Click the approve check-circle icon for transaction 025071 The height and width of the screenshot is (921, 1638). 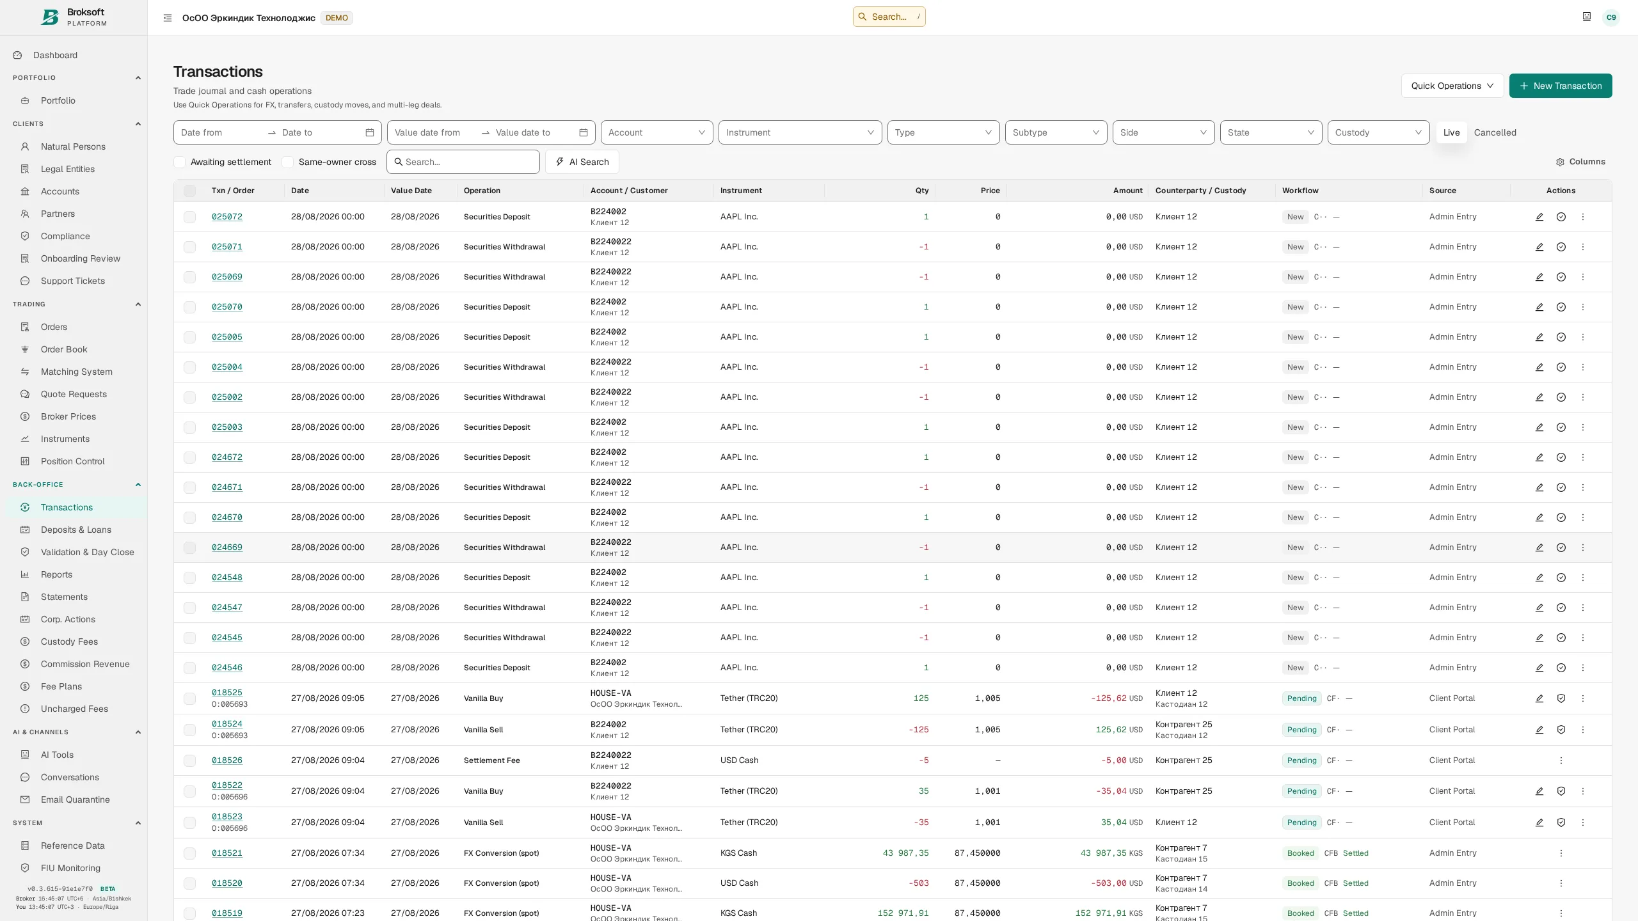click(1561, 247)
